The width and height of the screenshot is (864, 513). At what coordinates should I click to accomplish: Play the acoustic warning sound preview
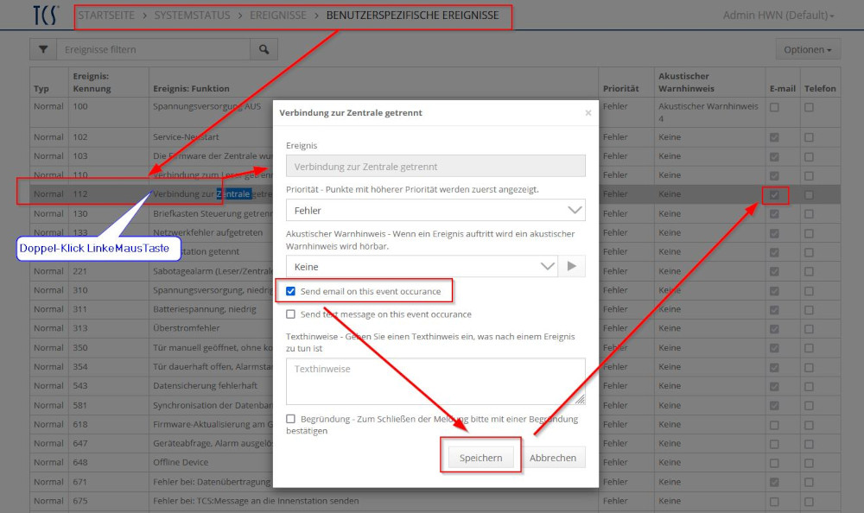[x=571, y=267]
